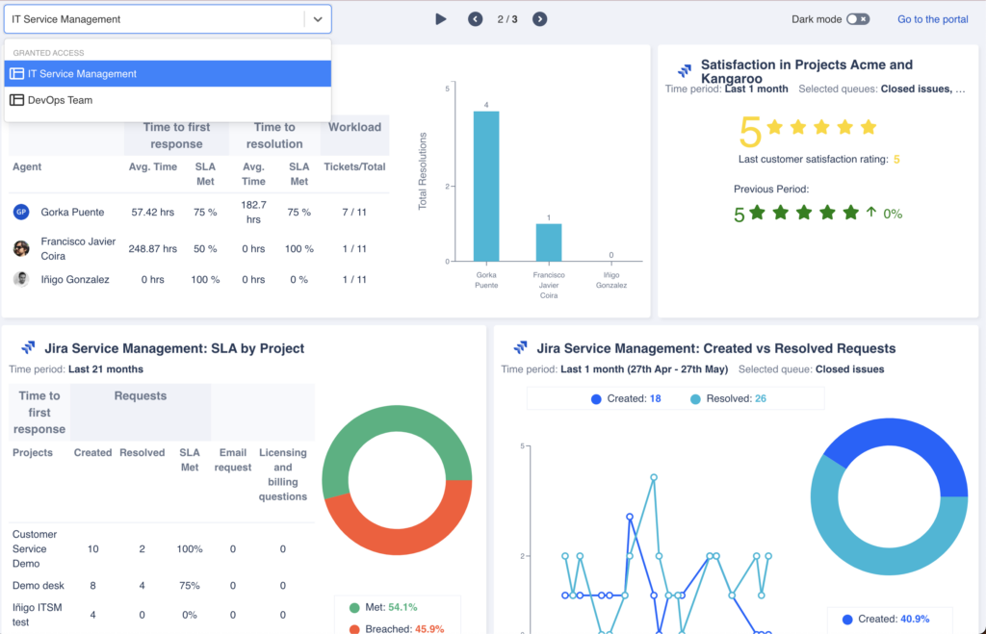
Task: Toggle the Created: 18 legend entry
Action: point(626,399)
